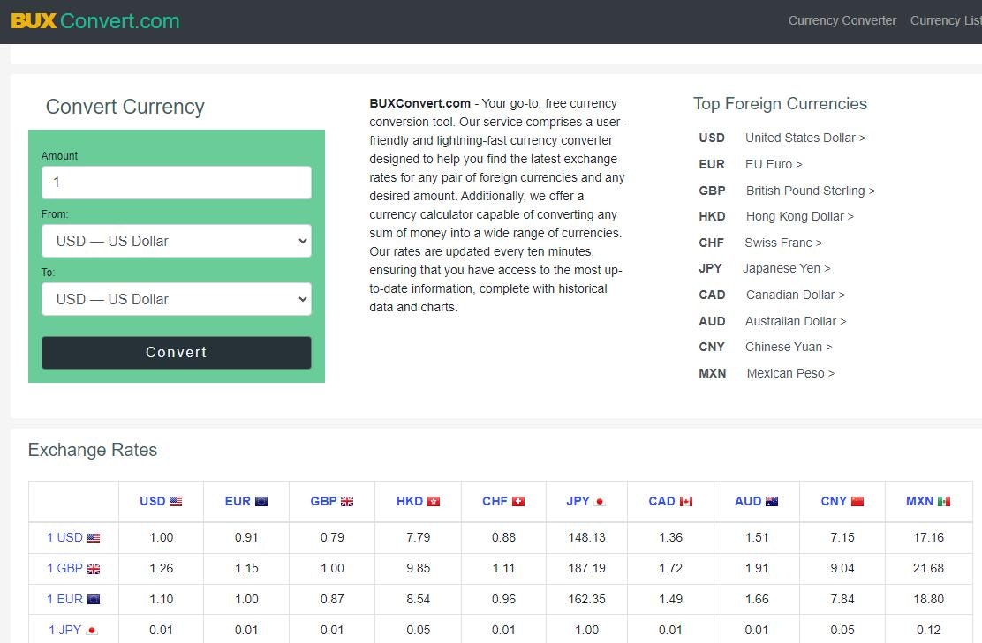982x643 pixels.
Task: Click EUR column header link
Action: [238, 501]
